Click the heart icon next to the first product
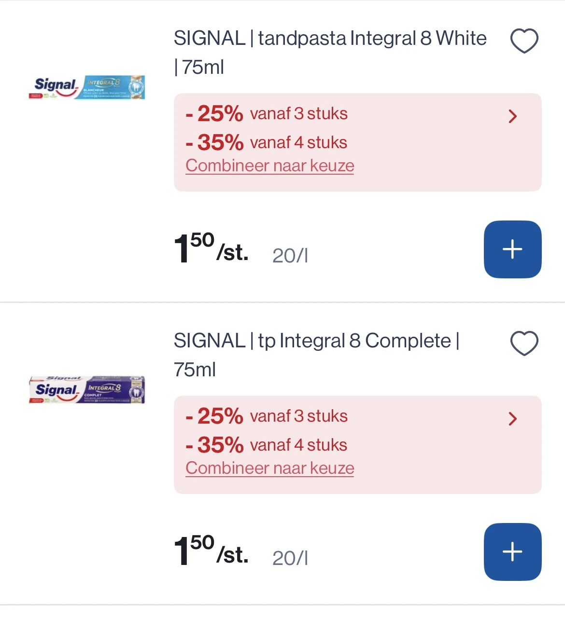 click(x=524, y=40)
